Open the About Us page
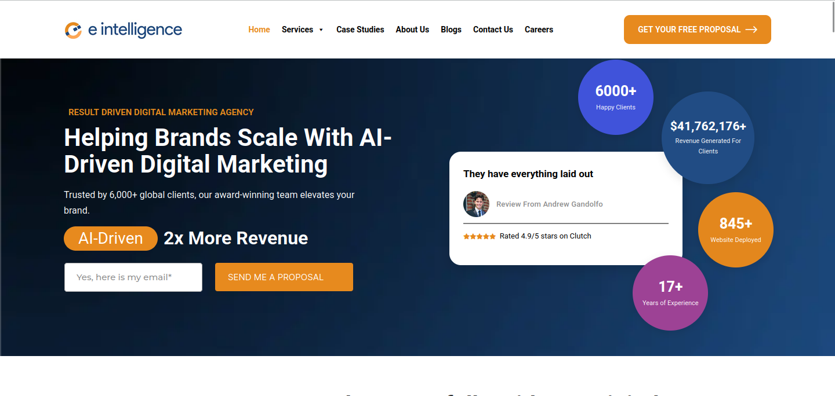The image size is (835, 396). click(412, 30)
